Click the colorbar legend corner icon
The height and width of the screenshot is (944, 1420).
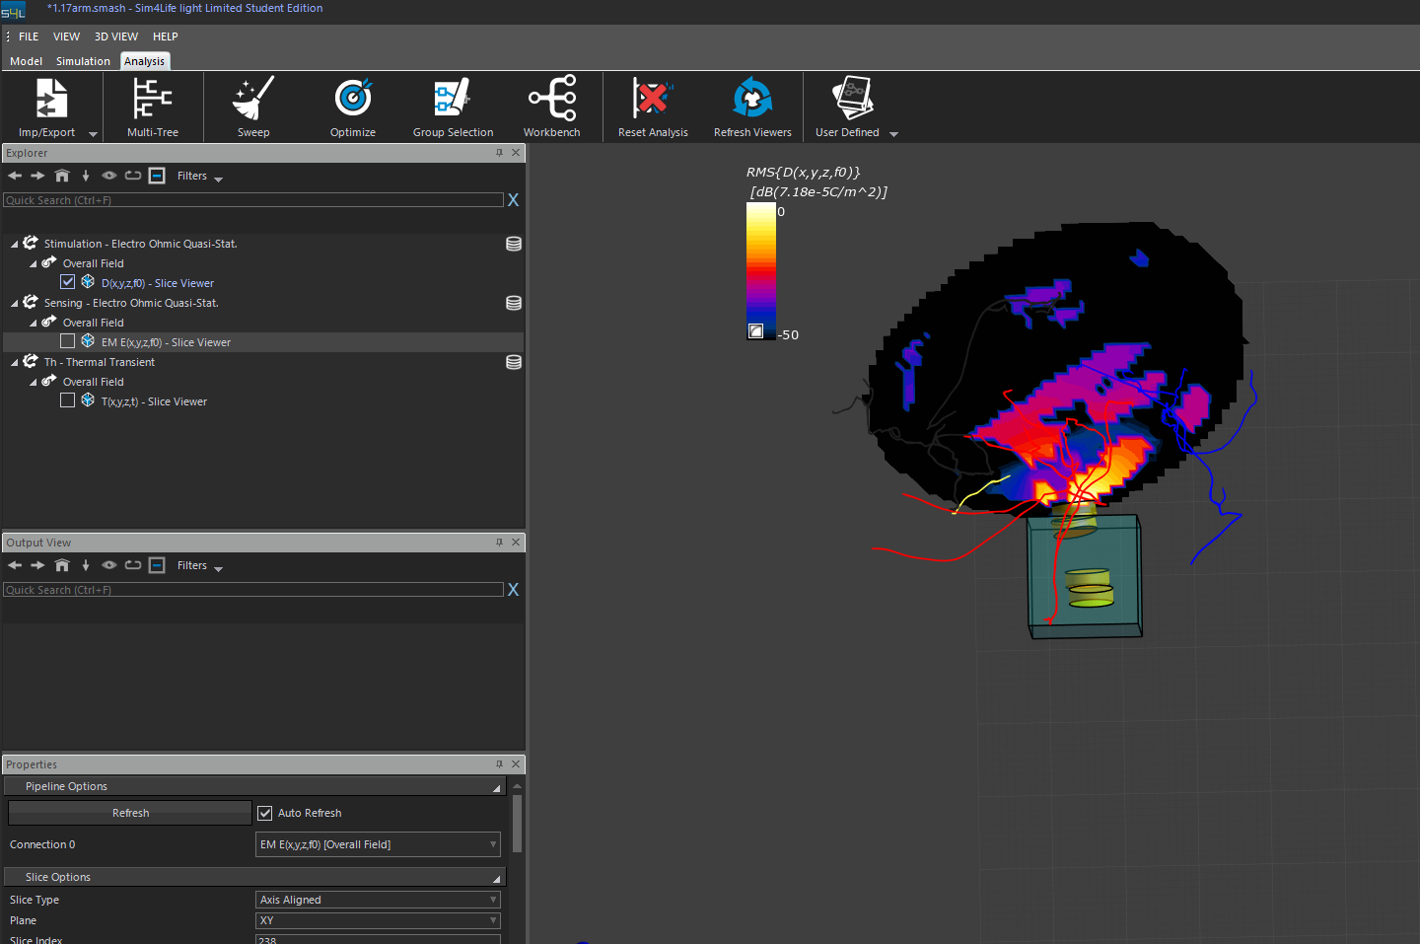tap(755, 331)
